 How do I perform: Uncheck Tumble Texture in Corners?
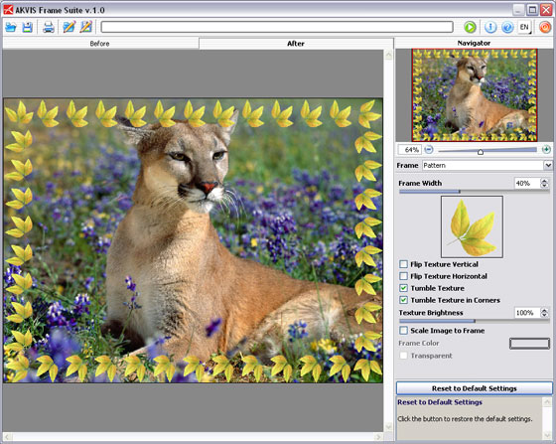pos(403,300)
